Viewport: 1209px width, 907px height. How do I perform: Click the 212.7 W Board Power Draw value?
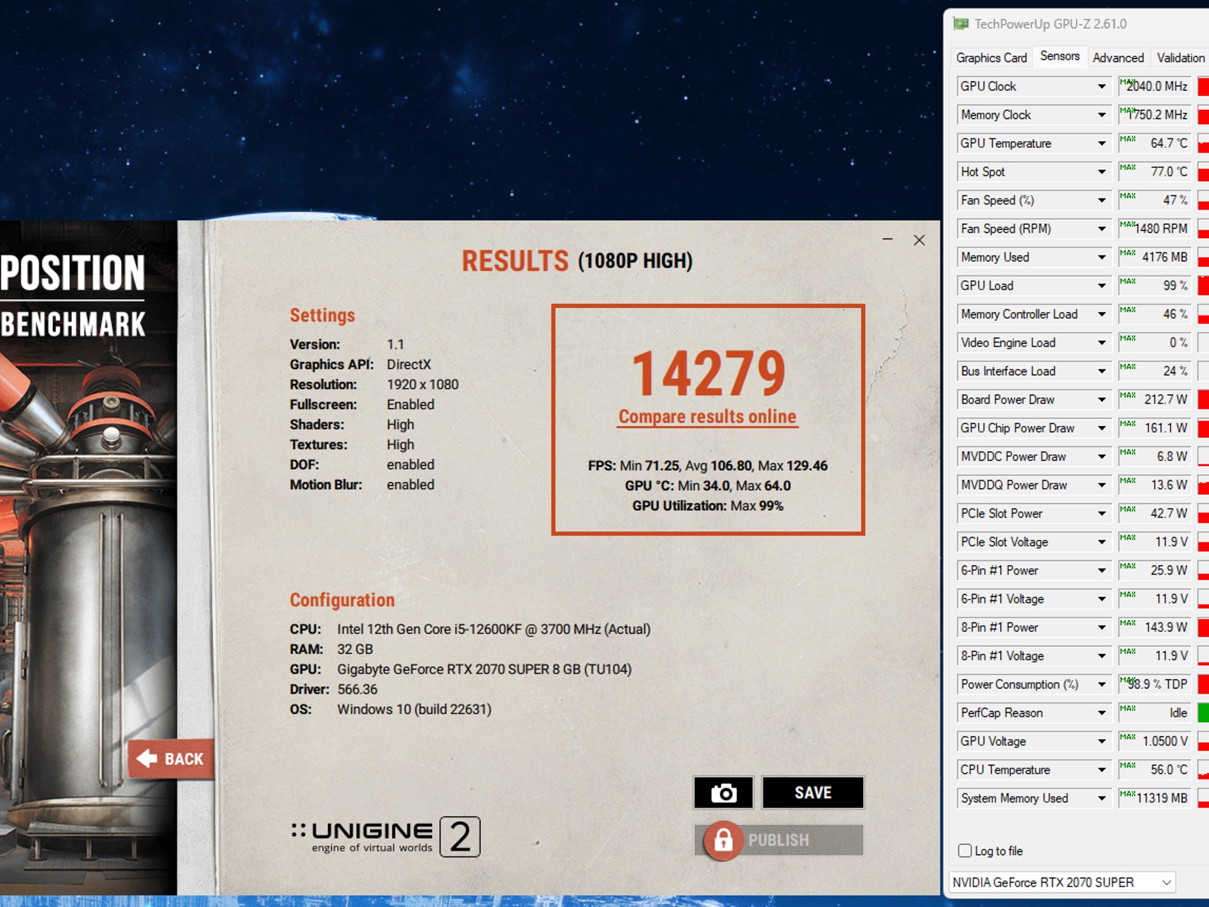tap(1155, 400)
